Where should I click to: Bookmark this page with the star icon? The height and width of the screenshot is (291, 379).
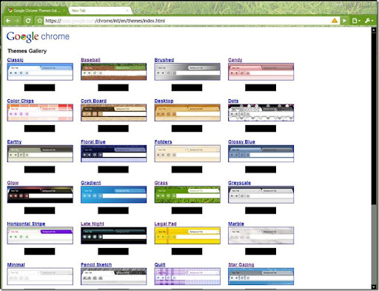point(39,21)
